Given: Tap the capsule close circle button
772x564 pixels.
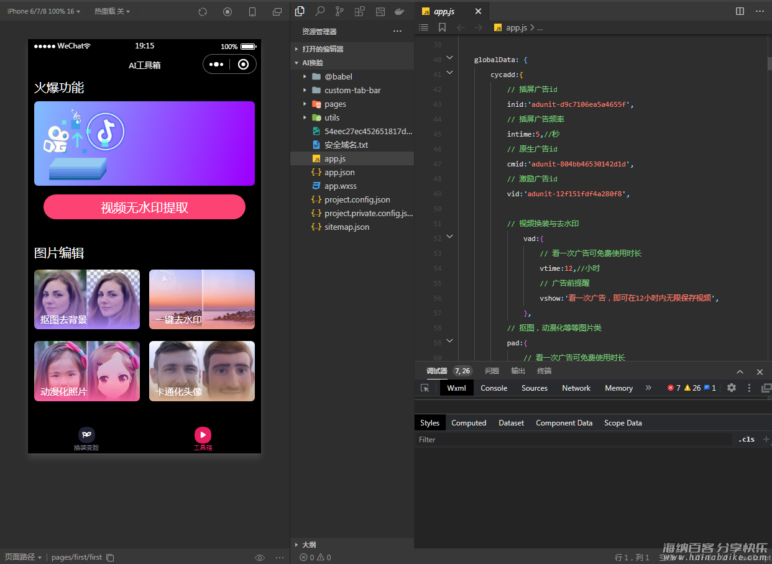Looking at the screenshot, I should pos(244,64).
